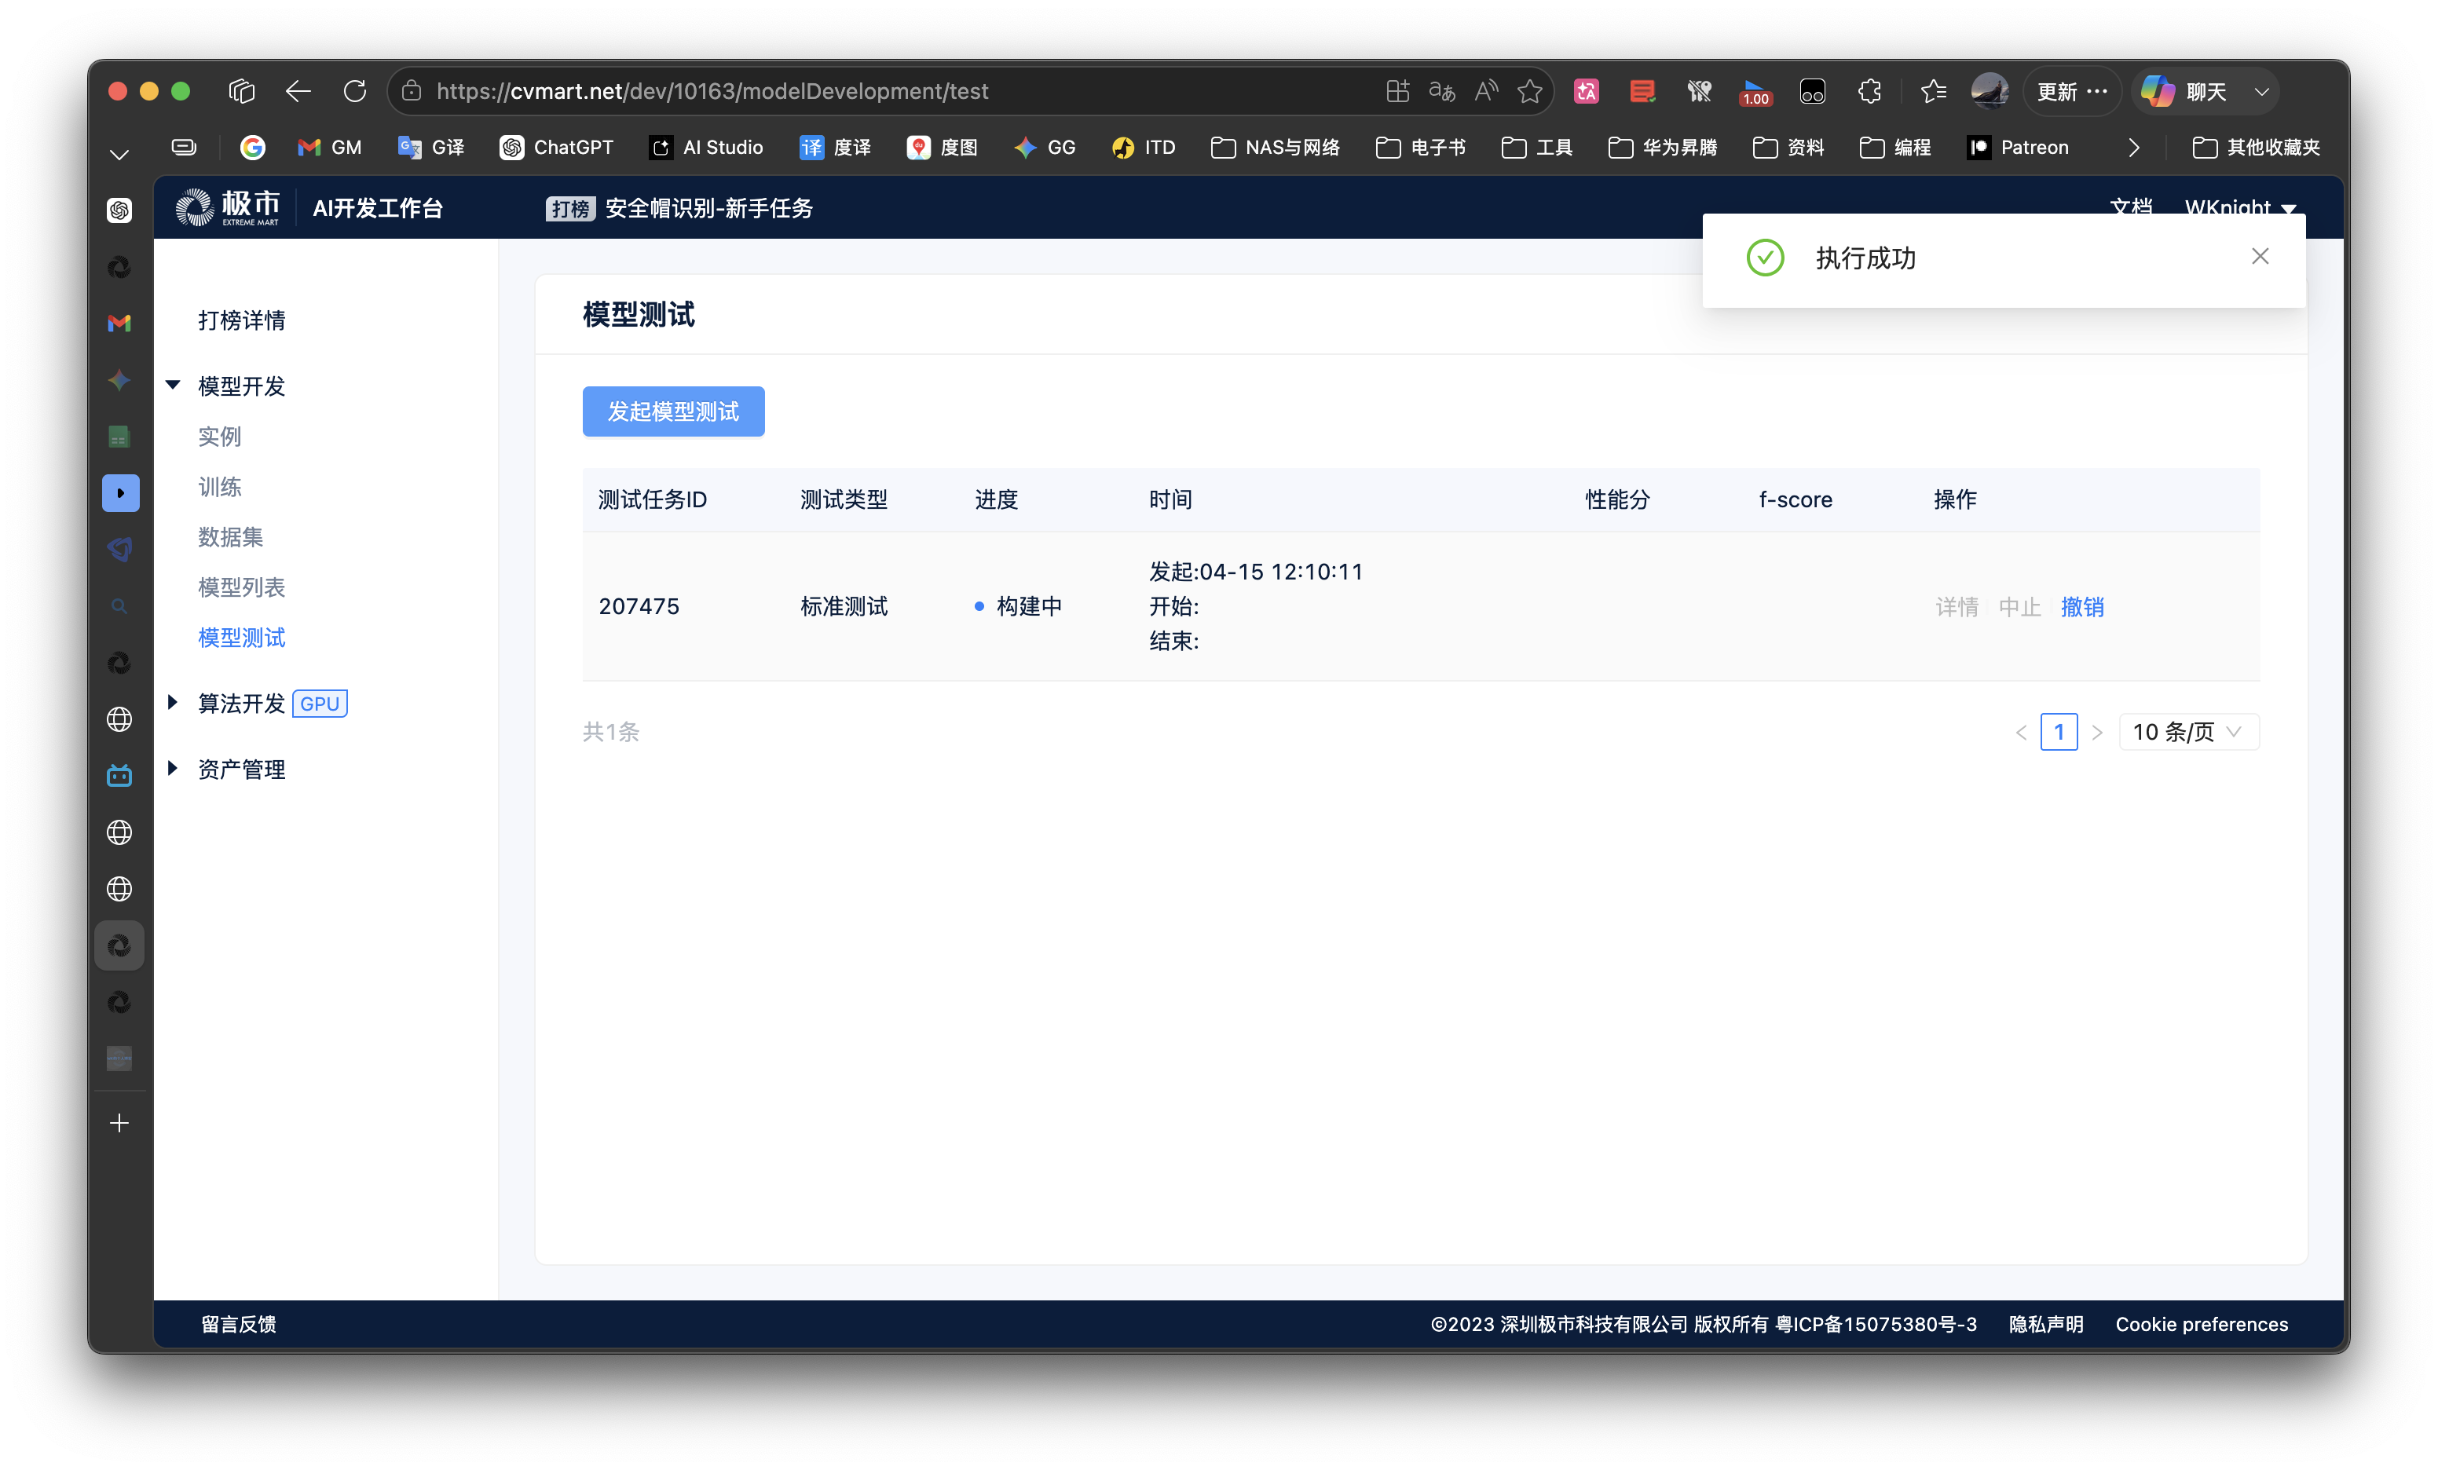Dismiss the 执行成功 notification

pyautogui.click(x=2260, y=258)
